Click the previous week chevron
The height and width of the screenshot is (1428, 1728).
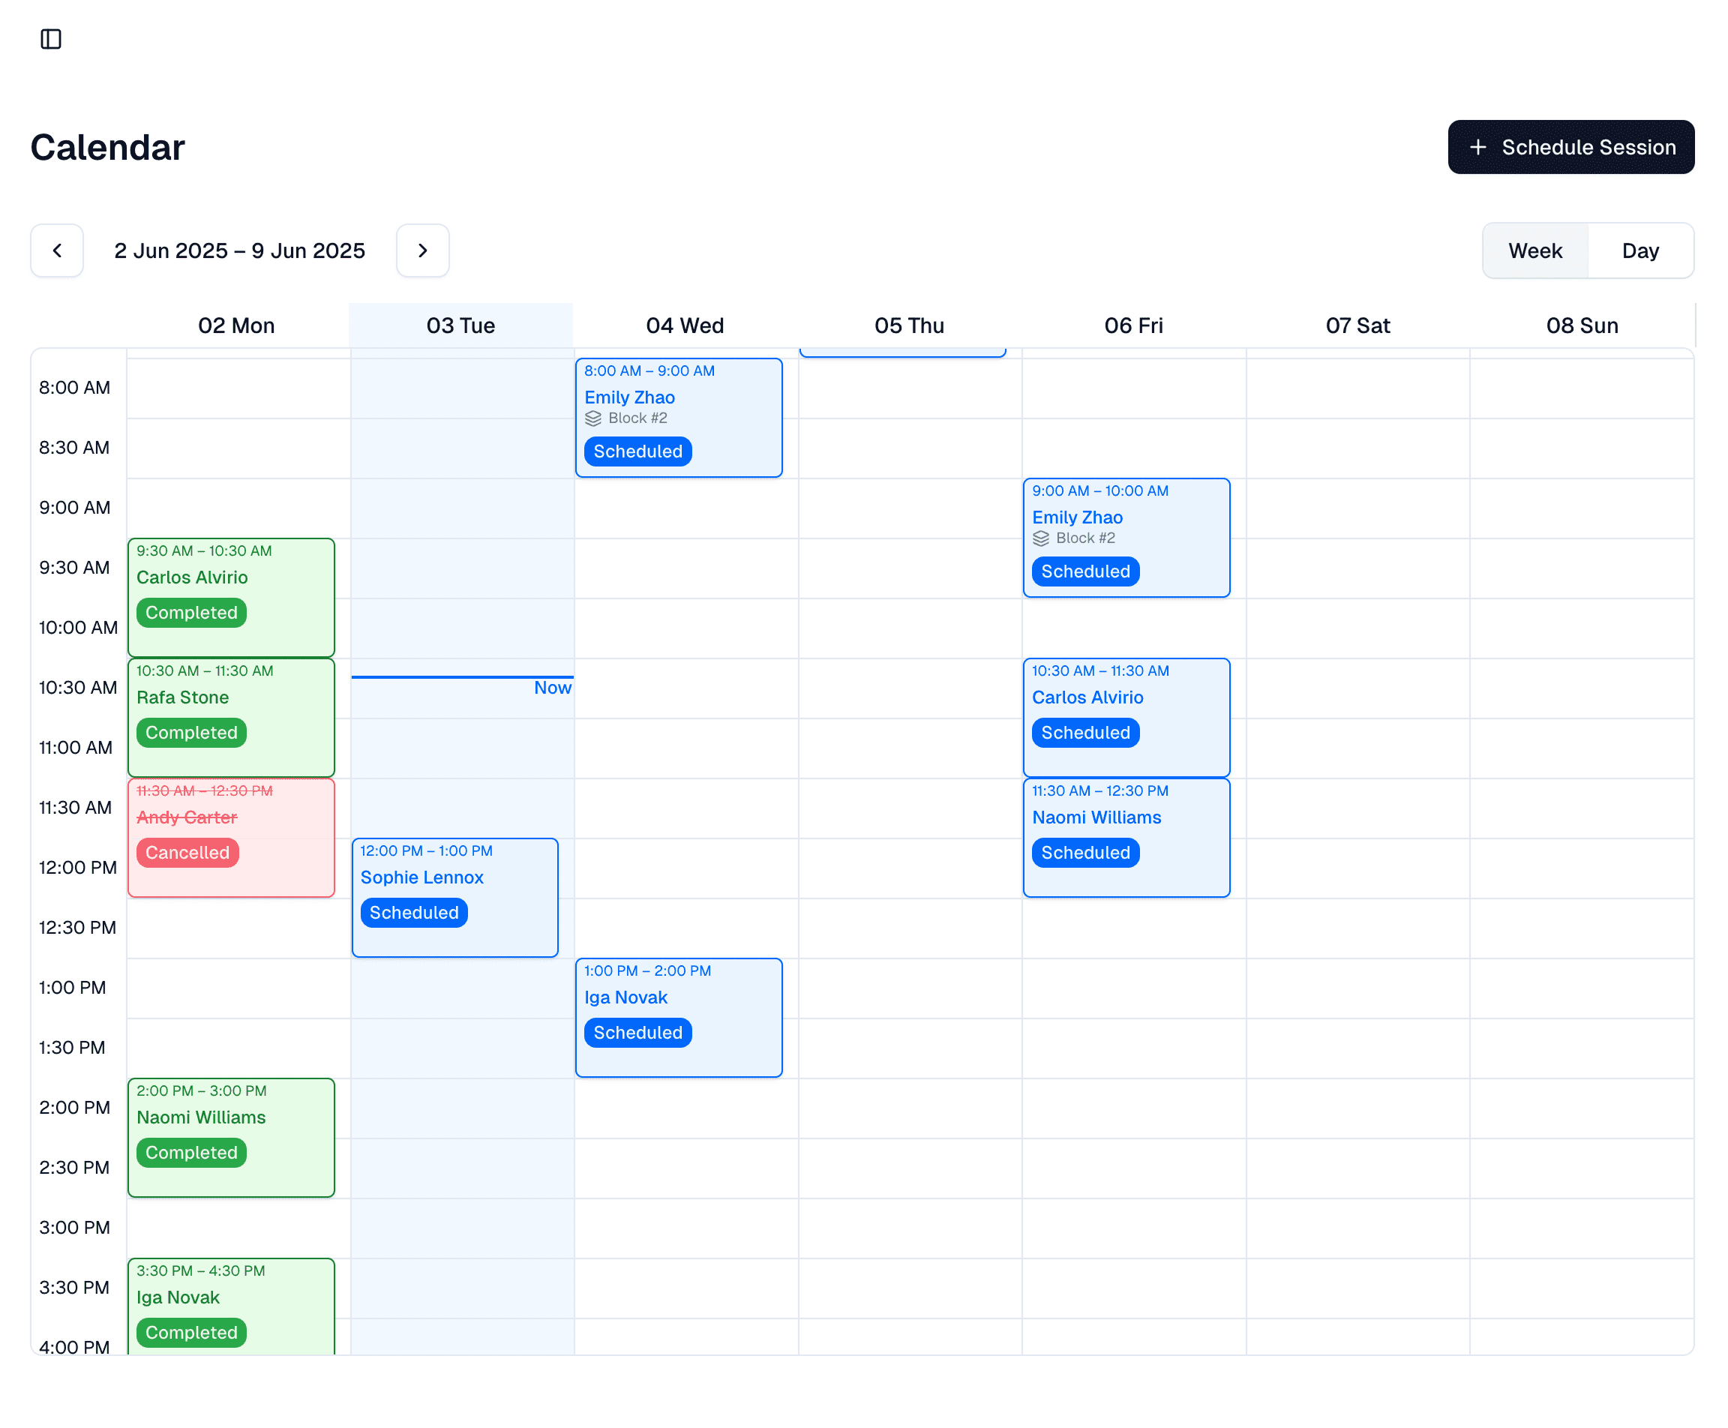57,250
